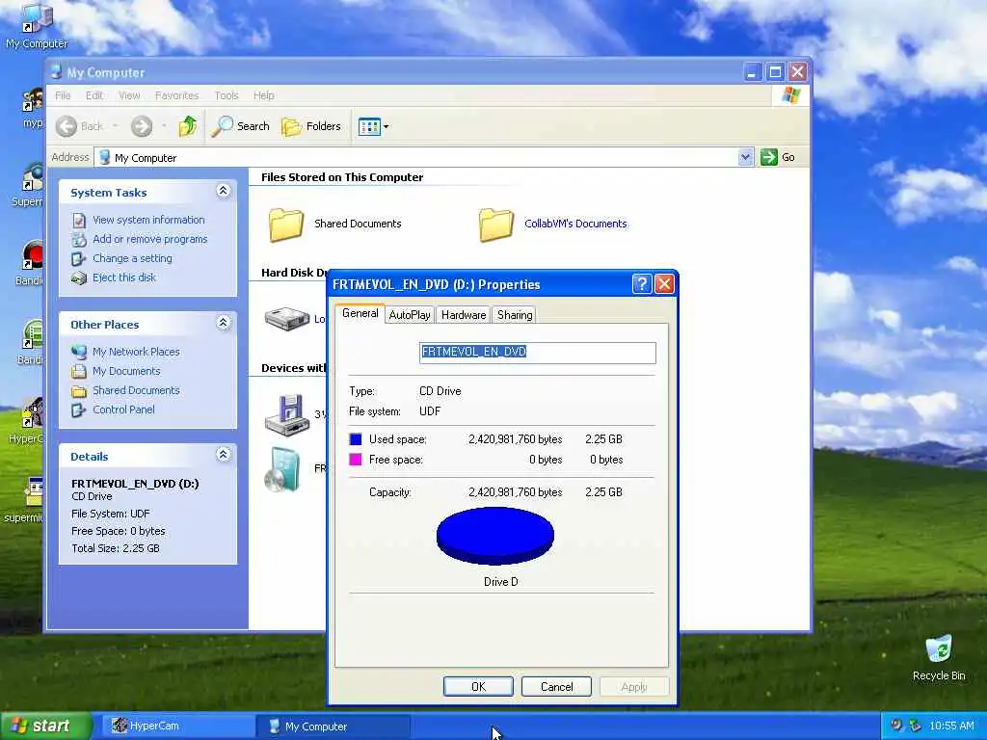Switch to the Sharing tab
This screenshot has width=987, height=740.
coord(515,315)
